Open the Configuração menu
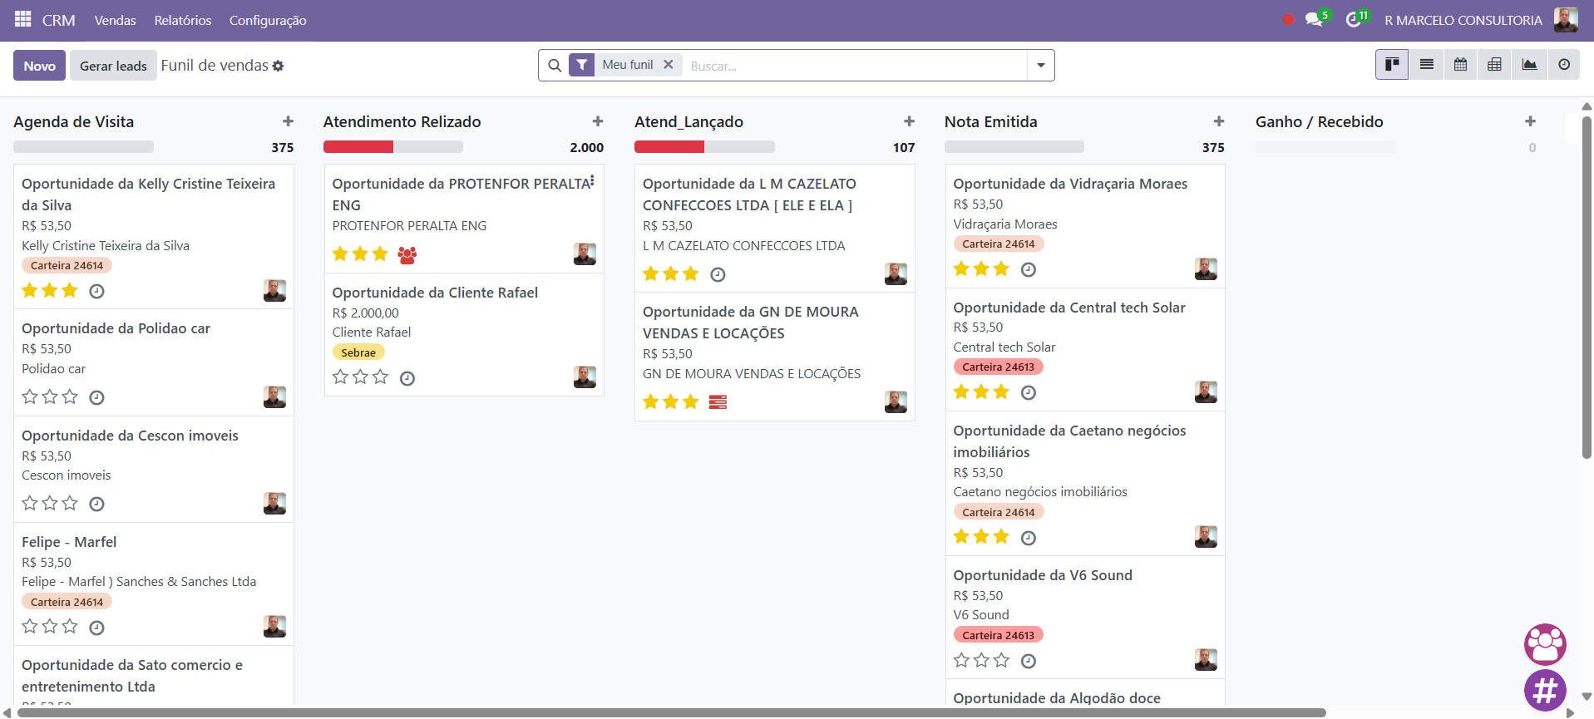1594x719 pixels. pyautogui.click(x=268, y=20)
